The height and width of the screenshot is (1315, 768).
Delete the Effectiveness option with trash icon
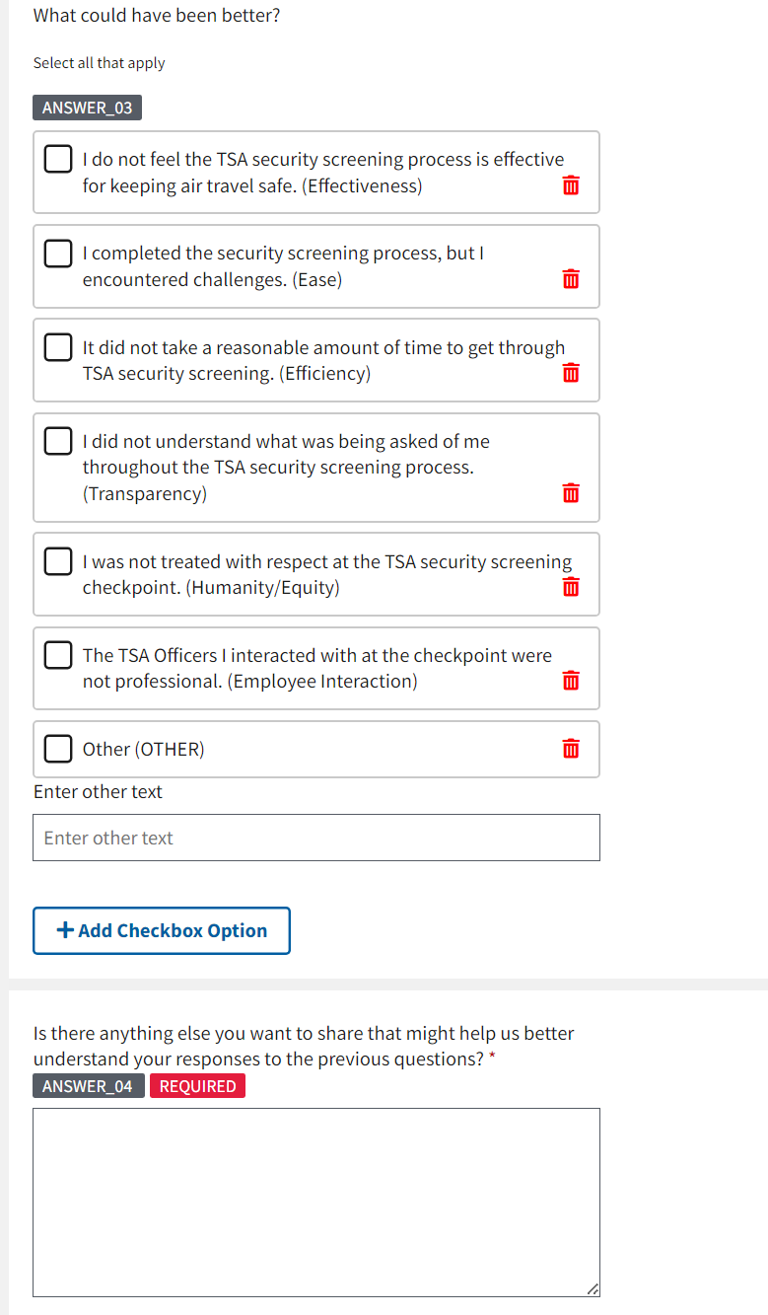pos(571,185)
